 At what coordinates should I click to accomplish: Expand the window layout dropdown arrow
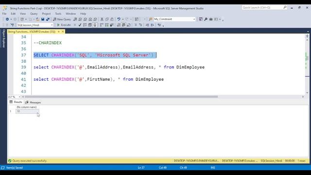(220, 19)
